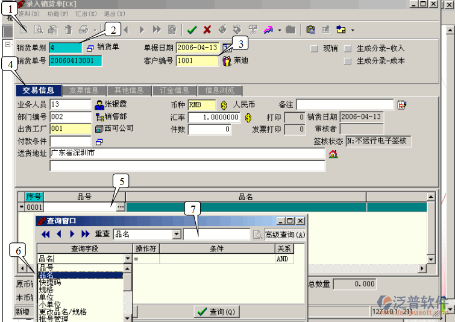Select 快捷码 in field dropdown list
Screen dimensions: 455x322
click(x=80, y=282)
